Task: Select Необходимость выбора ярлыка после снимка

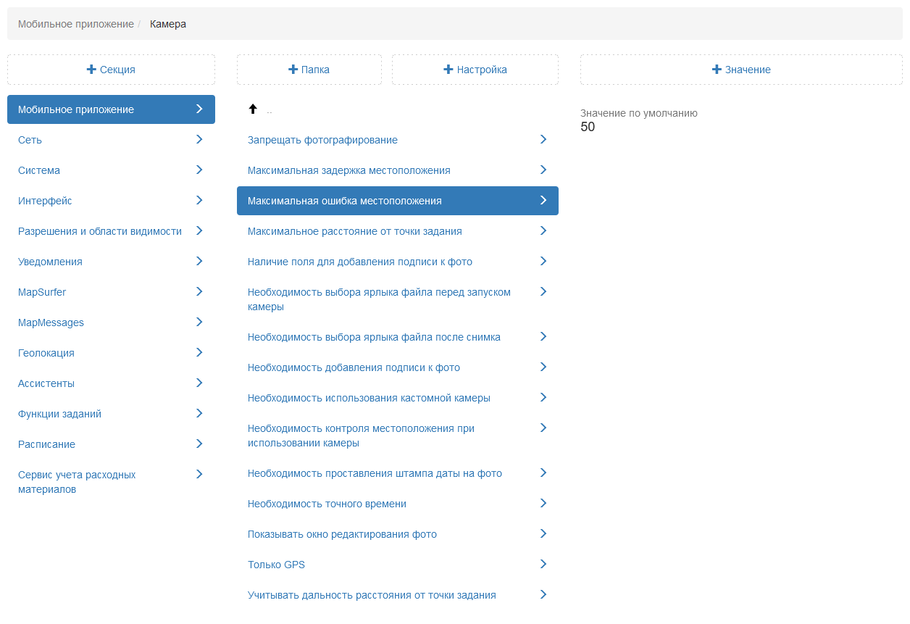Action: pyautogui.click(x=398, y=337)
